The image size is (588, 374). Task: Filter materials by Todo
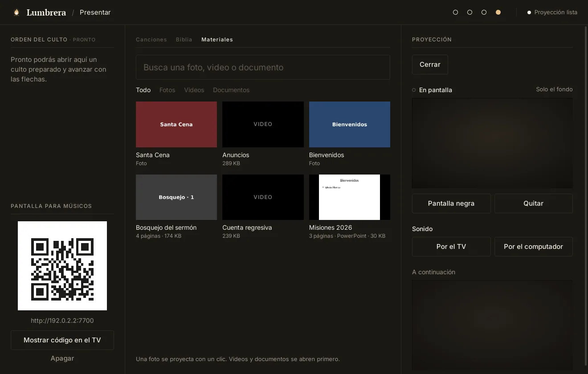click(x=143, y=90)
